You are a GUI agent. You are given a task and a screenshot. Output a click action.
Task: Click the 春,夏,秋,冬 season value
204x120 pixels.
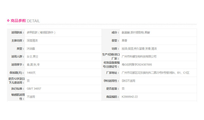point(33,65)
